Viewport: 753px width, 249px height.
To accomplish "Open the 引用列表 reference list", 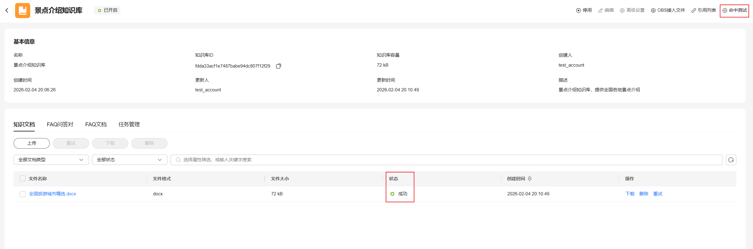I will coord(704,11).
